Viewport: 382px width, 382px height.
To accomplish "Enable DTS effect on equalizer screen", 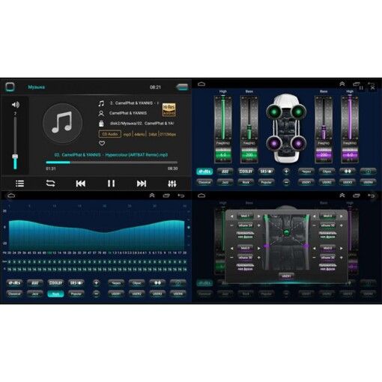I will pos(14,283).
